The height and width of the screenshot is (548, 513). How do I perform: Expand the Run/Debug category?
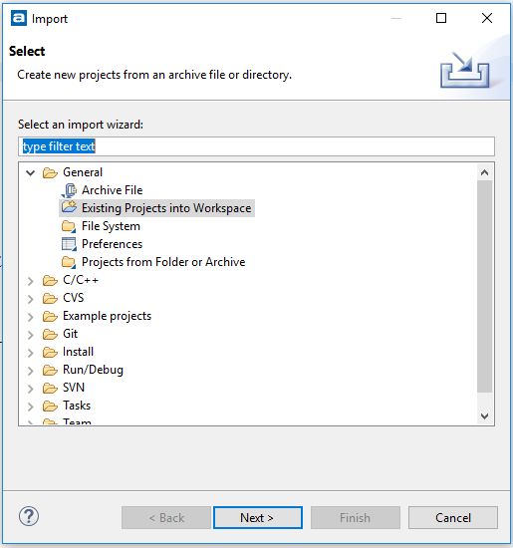[x=31, y=371]
